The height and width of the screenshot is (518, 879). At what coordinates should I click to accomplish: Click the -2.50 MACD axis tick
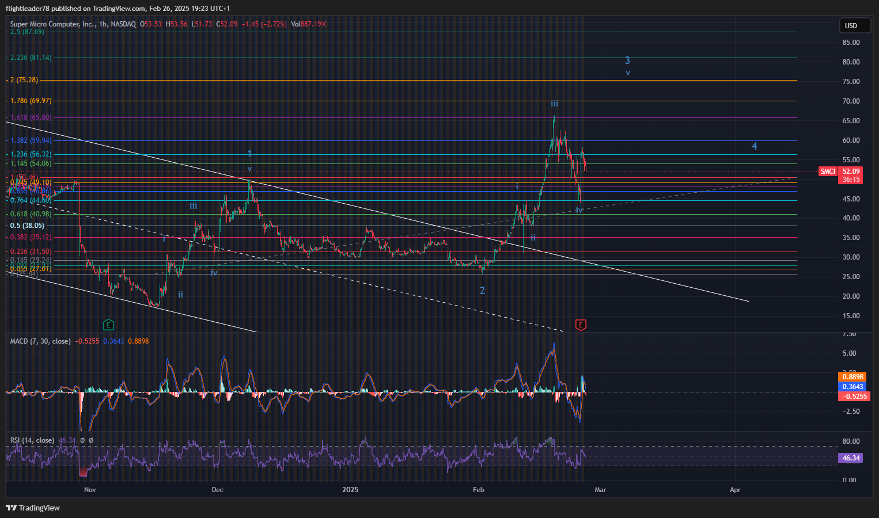click(x=851, y=412)
